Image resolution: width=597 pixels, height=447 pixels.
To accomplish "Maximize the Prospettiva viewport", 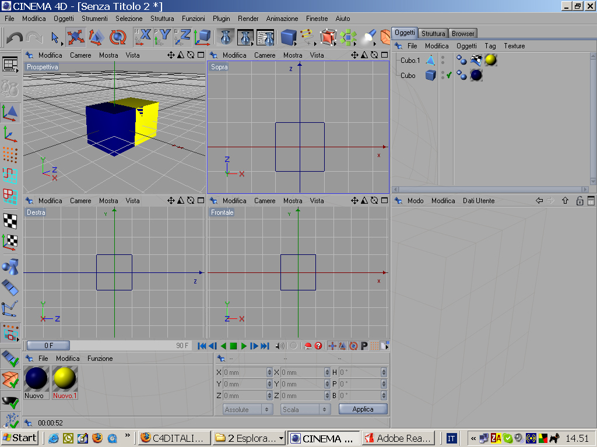I will [201, 55].
